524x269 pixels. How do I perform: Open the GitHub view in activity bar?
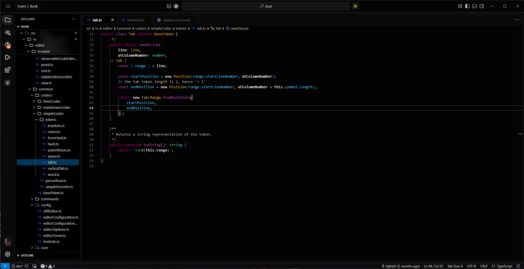click(x=8, y=82)
